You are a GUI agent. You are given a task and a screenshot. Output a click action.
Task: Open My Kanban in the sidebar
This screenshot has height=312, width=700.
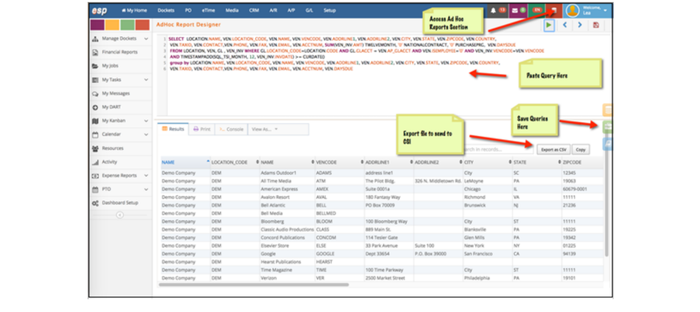coord(120,121)
